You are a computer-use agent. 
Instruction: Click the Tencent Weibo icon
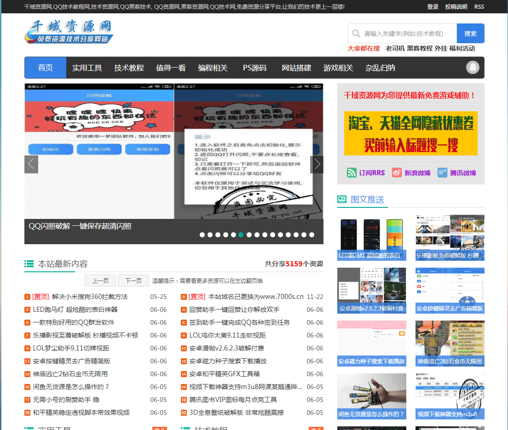[442, 172]
